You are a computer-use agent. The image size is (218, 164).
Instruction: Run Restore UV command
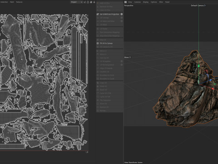110,107
